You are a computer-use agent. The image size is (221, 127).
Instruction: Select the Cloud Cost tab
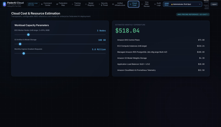pyautogui.click(x=134, y=4)
